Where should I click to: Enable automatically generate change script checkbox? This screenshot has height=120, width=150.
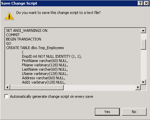(x=6, y=96)
